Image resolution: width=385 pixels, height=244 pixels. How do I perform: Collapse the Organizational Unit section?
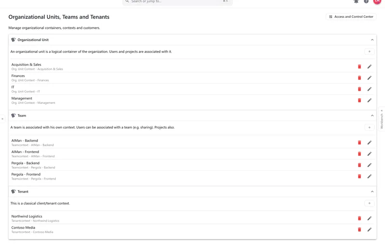(372, 40)
